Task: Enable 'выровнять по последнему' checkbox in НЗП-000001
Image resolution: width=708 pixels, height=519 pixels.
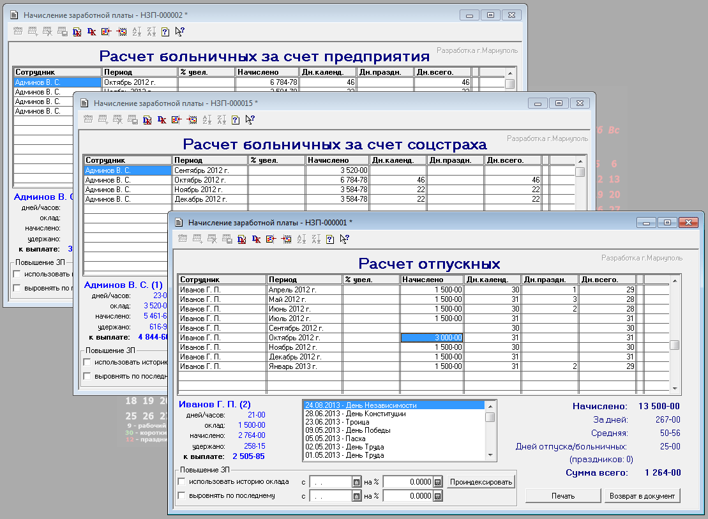Action: tap(181, 495)
